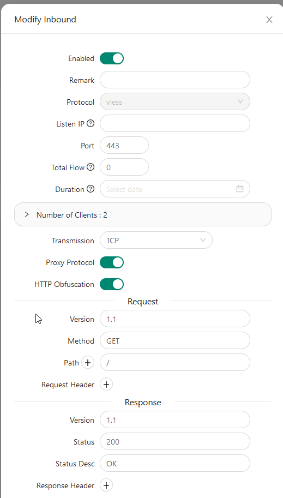Viewport: 283px width, 498px height.
Task: Expand the Number of Clients section
Action: 143,215
